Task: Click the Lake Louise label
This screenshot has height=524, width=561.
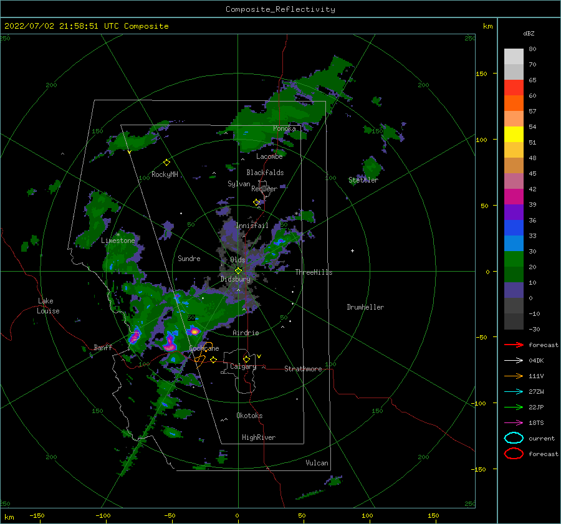Action: point(49,306)
